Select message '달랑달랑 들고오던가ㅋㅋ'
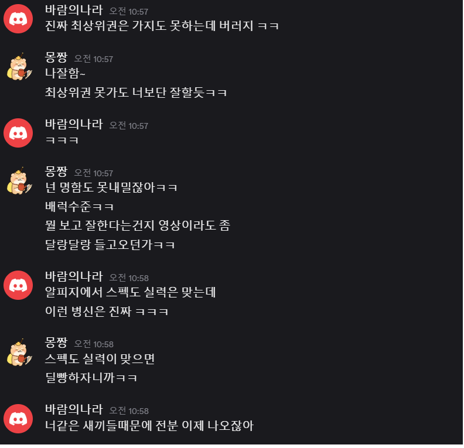Viewport: 464px width, 448px height. (x=110, y=245)
